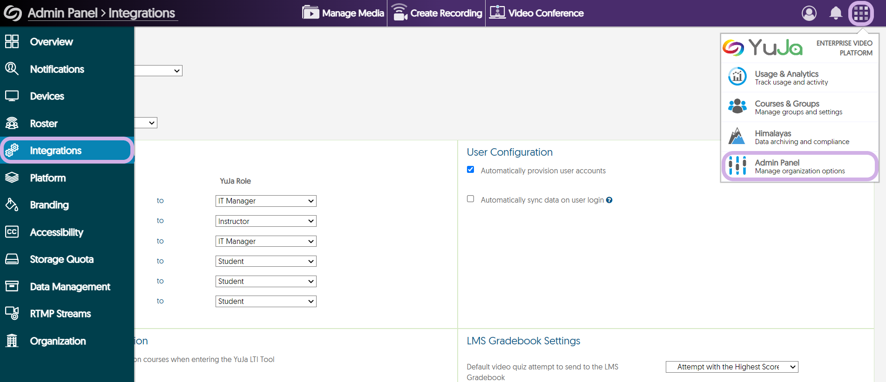Click the help icon beside sync data option

pyautogui.click(x=609, y=200)
